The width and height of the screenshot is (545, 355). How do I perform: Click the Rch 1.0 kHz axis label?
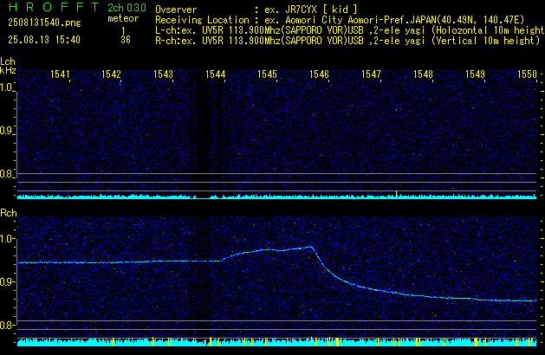[x=7, y=239]
